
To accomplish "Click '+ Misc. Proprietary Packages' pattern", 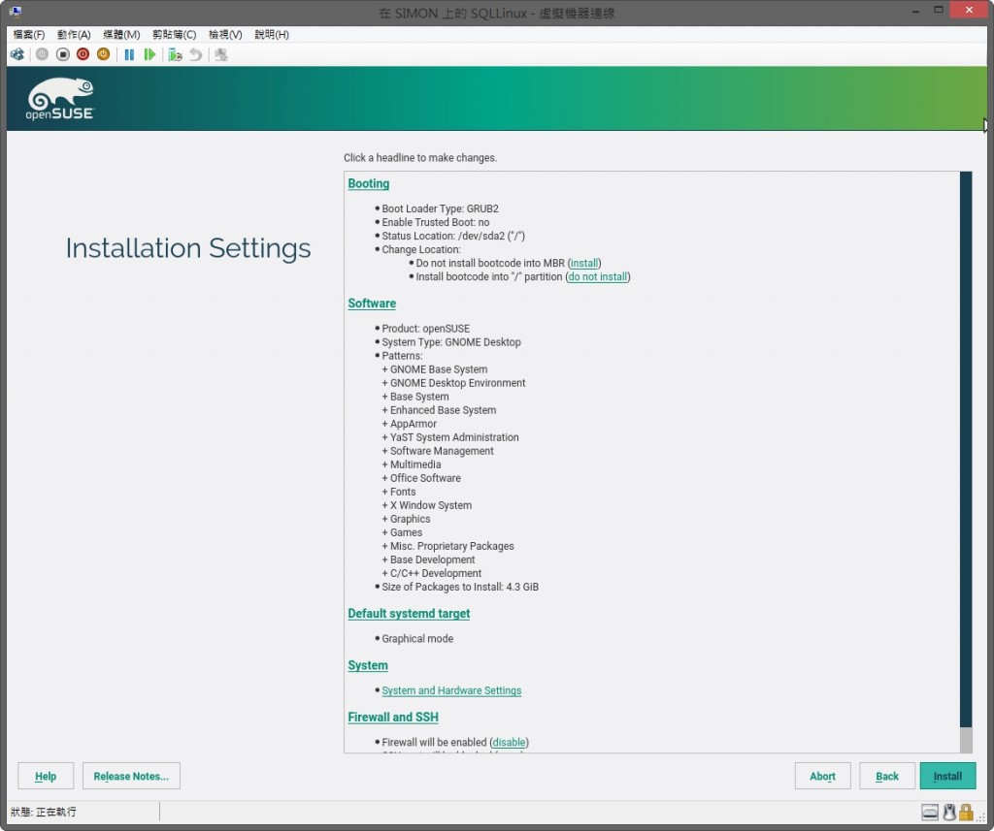I will [448, 546].
